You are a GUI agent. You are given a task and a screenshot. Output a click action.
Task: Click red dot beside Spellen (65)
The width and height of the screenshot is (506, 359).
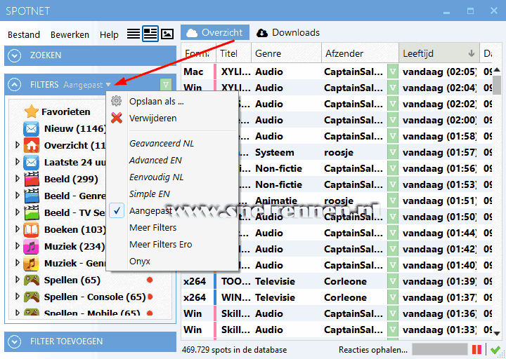click(150, 280)
